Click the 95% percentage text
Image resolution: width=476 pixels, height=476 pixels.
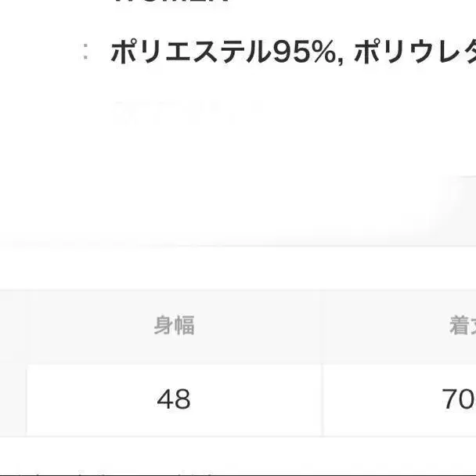298,52
